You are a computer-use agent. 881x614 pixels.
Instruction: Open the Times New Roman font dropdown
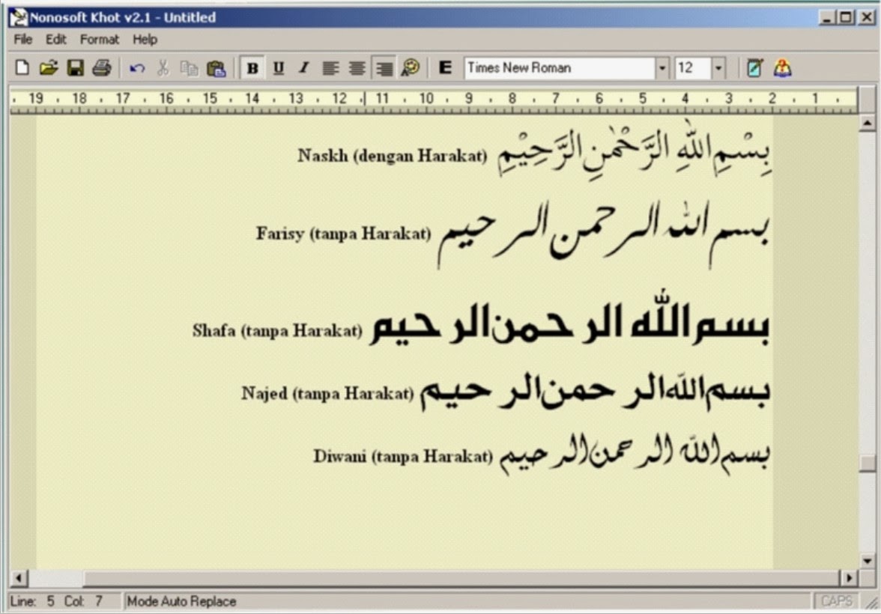pyautogui.click(x=562, y=67)
